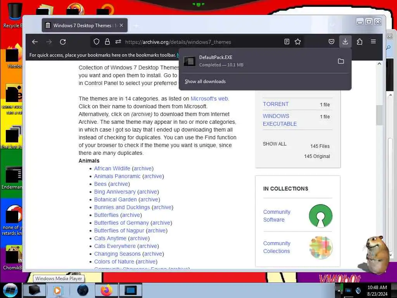The width and height of the screenshot is (397, 298).
Task: Open the Butterflies of Nagpur theme link
Action: 119,230
